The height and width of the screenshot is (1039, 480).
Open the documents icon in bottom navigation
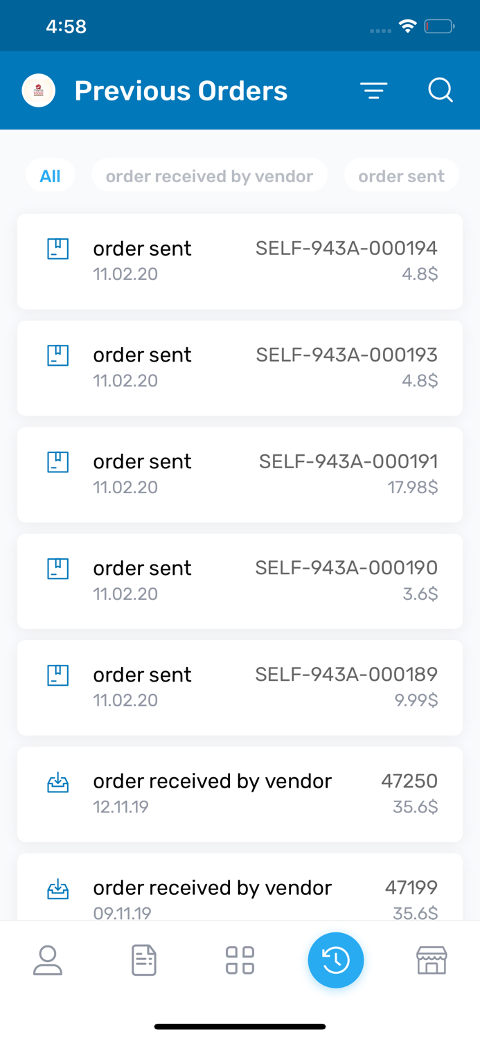click(143, 960)
